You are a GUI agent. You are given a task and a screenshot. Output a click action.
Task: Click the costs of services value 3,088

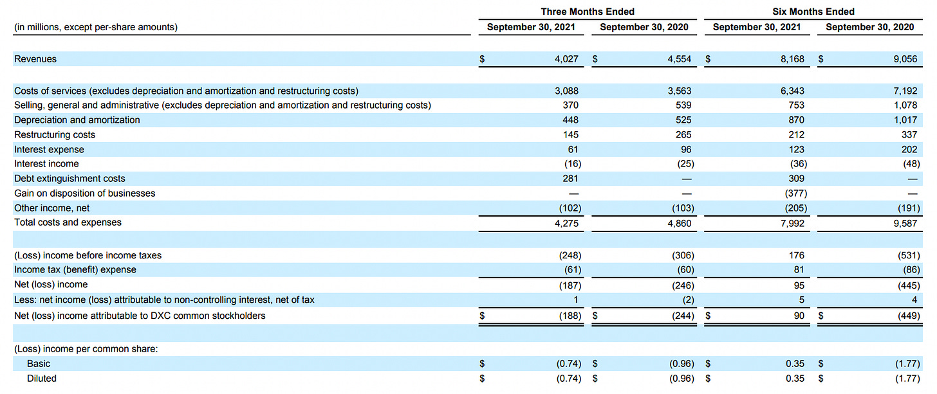pos(566,91)
